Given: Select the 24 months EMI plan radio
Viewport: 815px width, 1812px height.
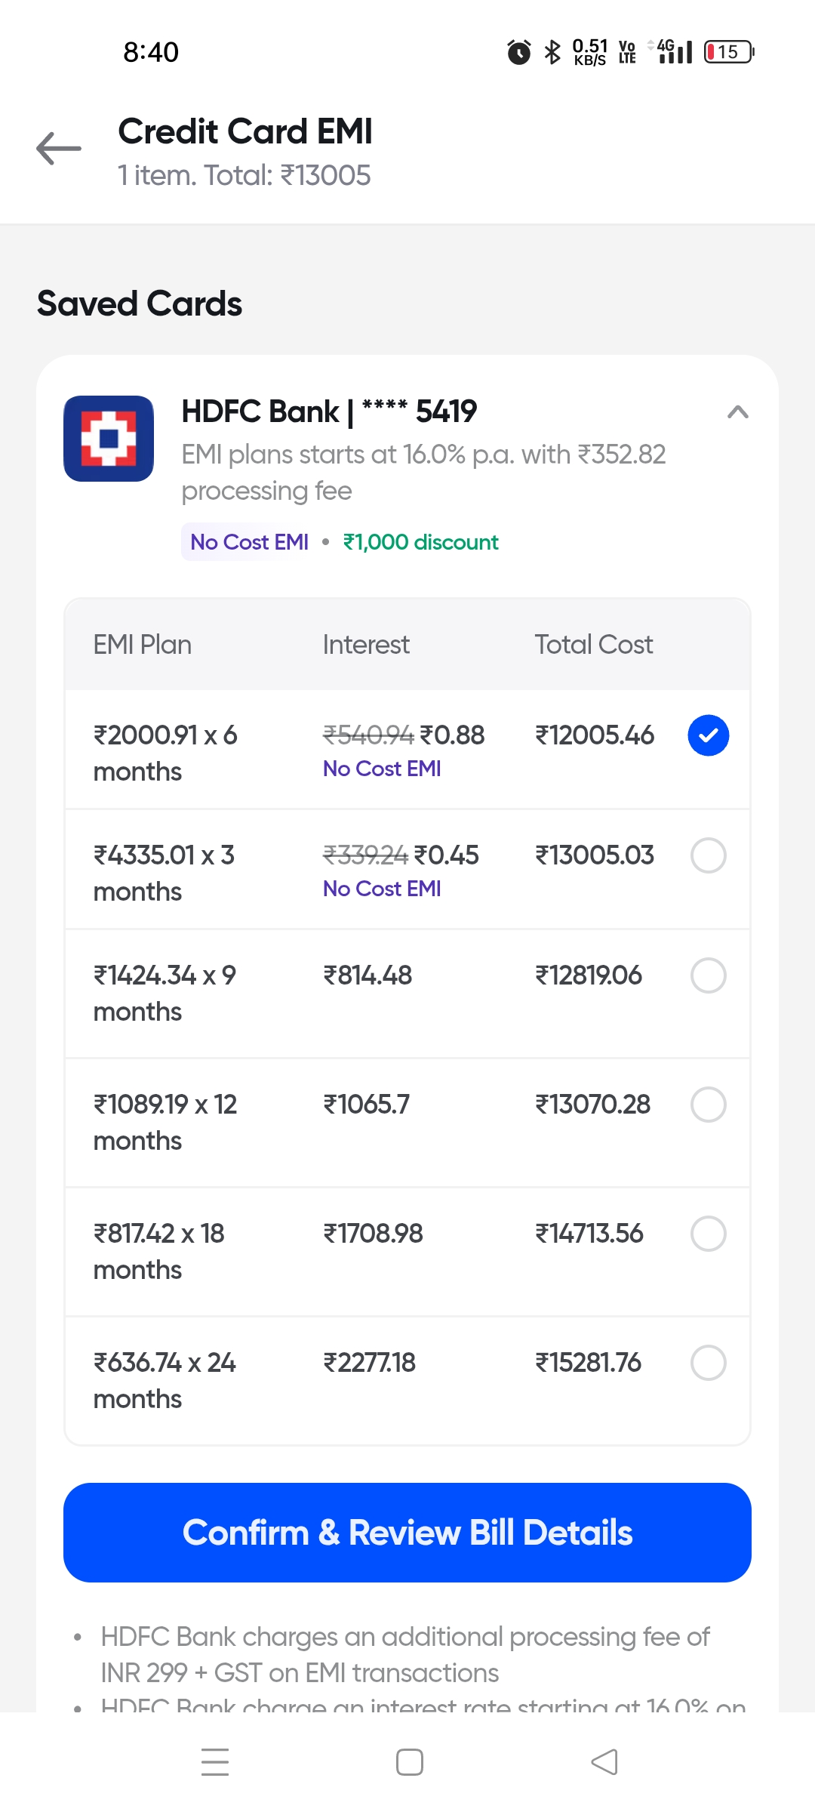Looking at the screenshot, I should pyautogui.click(x=708, y=1363).
